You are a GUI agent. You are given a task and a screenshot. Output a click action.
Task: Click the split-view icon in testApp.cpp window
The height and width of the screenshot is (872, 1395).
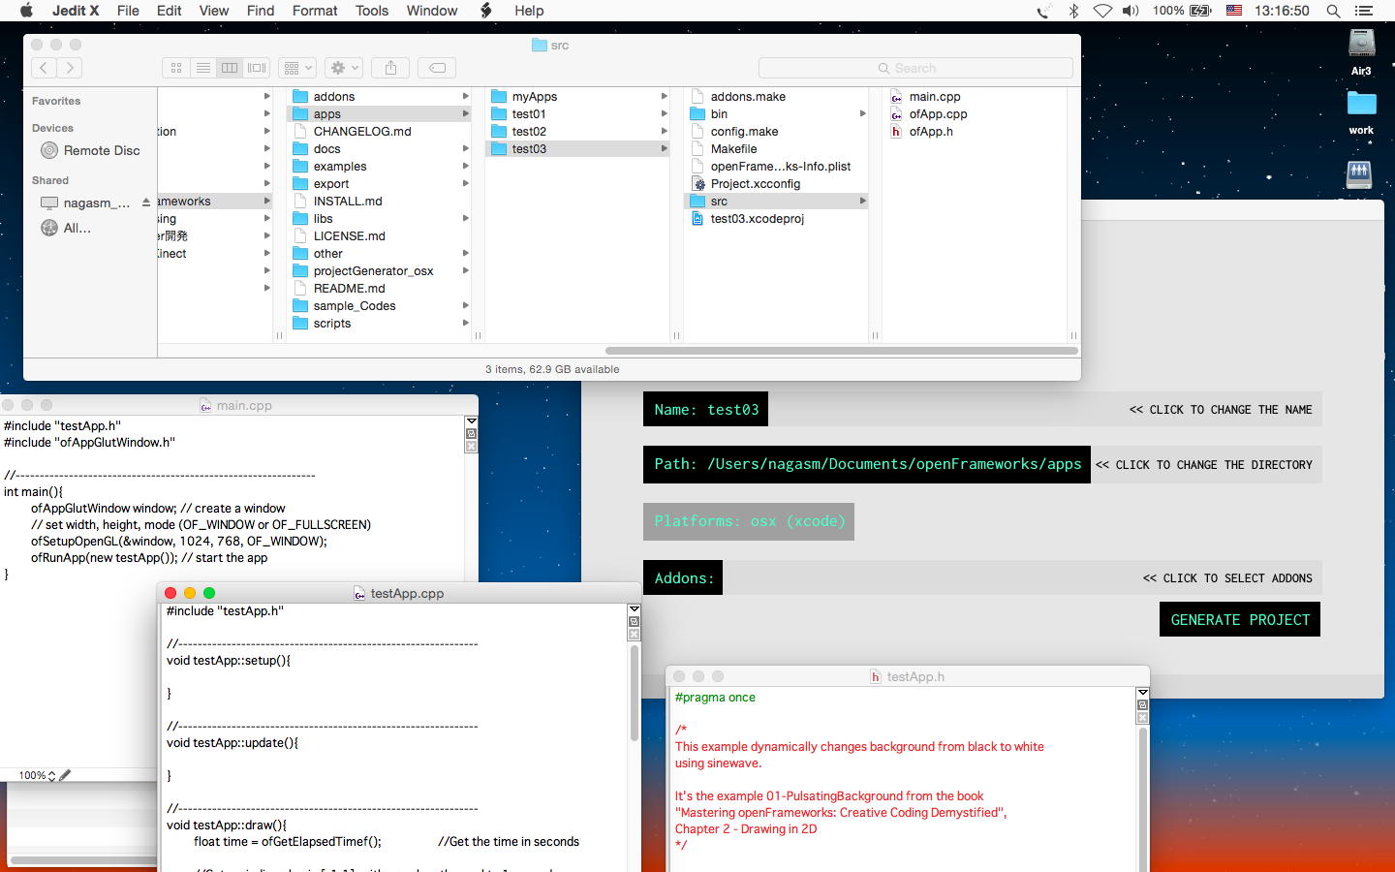point(635,622)
